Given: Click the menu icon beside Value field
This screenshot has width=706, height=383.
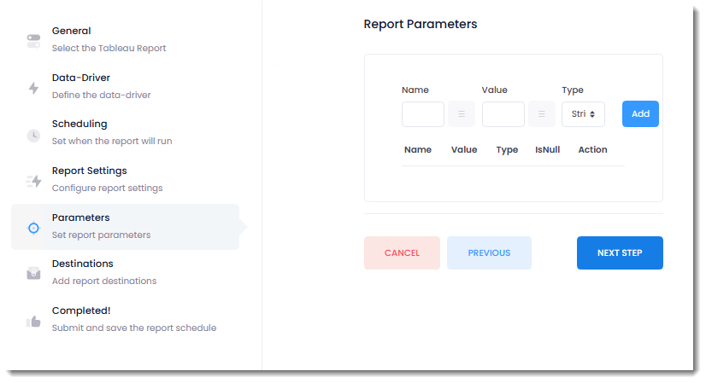Looking at the screenshot, I should coord(542,114).
